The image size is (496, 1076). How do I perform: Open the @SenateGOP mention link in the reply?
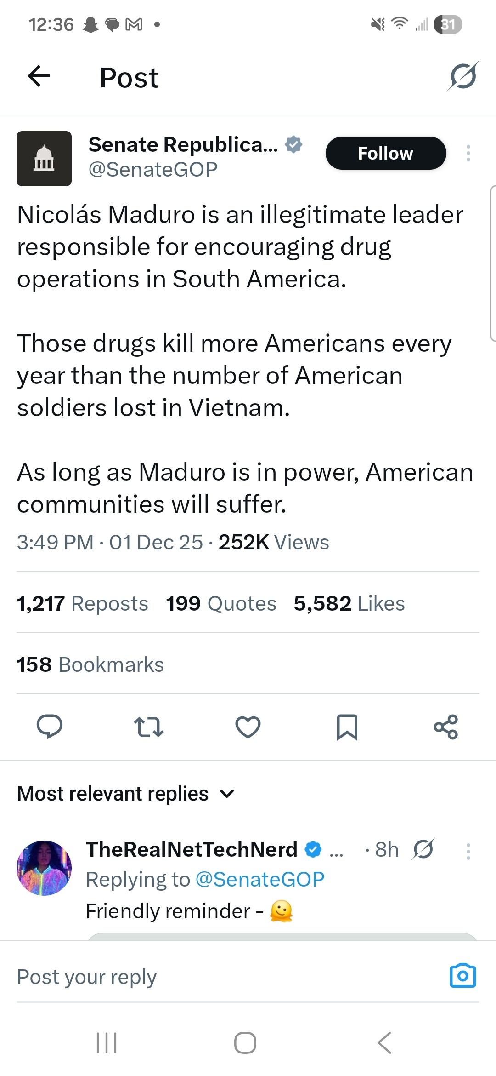tap(260, 879)
